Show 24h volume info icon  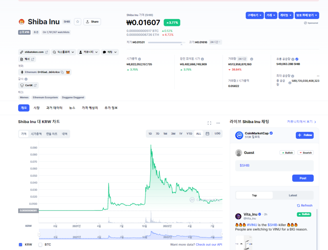click(x=252, y=59)
